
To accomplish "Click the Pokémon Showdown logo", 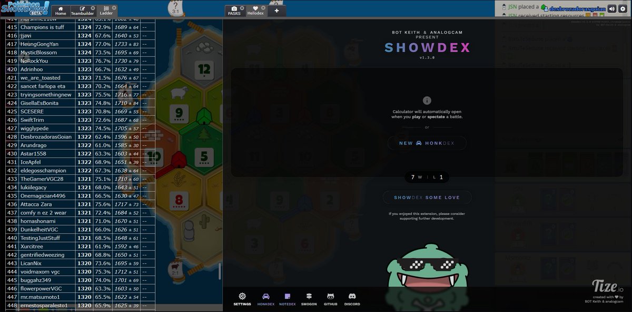I will pyautogui.click(x=25, y=8).
